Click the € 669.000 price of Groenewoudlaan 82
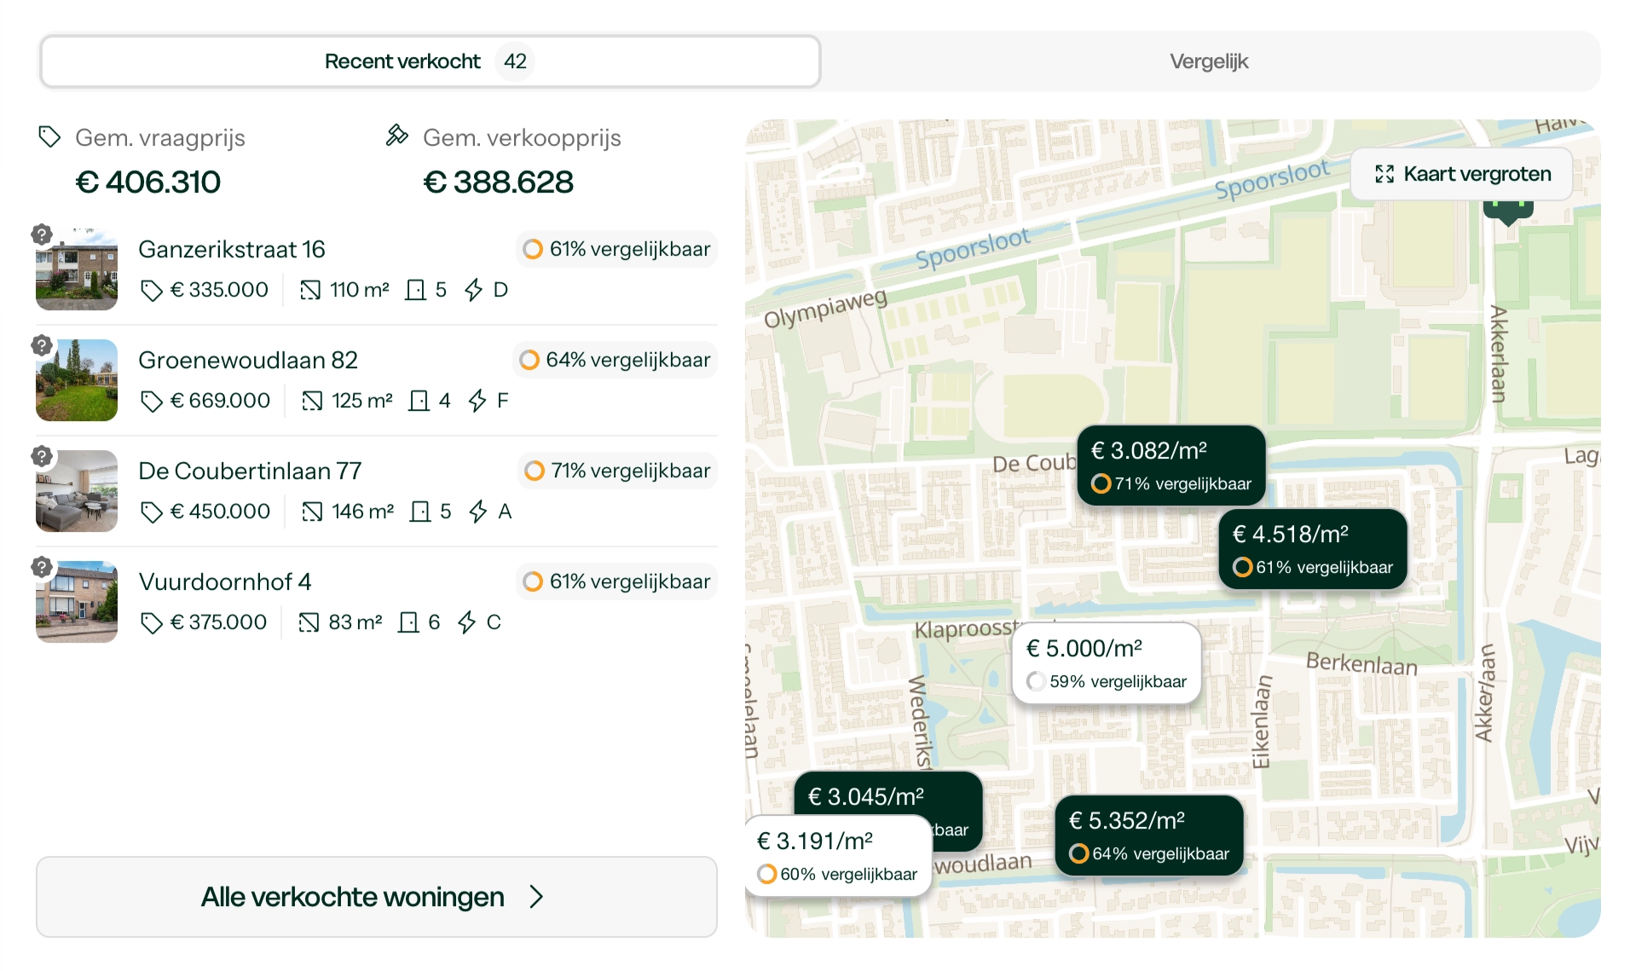The width and height of the screenshot is (1630, 971). 220,401
